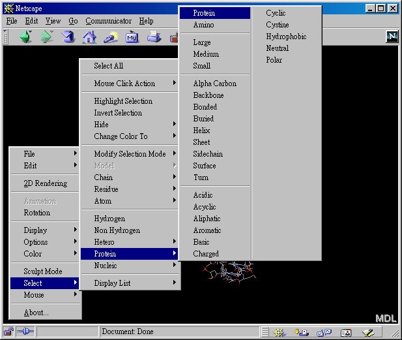Expand the Mouse submenu

[44, 295]
